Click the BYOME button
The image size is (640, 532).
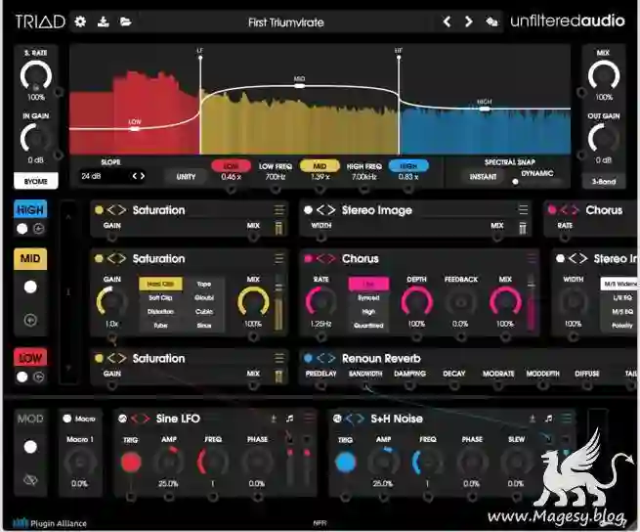point(35,181)
